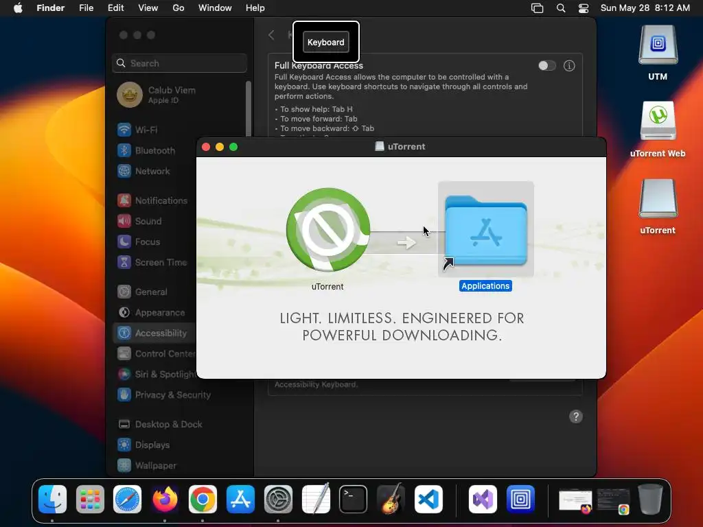Open Displays settings
703x527 pixels.
pyautogui.click(x=178, y=445)
